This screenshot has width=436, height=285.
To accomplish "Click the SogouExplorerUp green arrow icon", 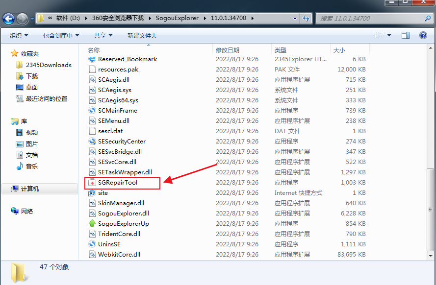I will pos(92,223).
